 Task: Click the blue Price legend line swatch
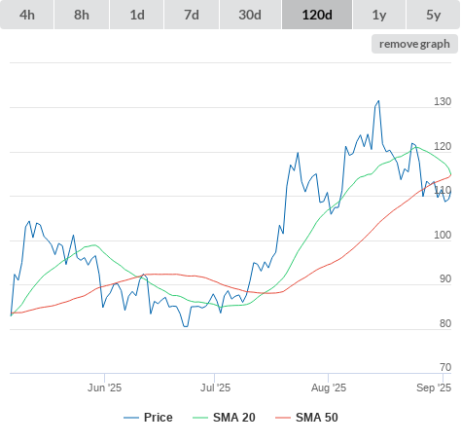pos(131,418)
